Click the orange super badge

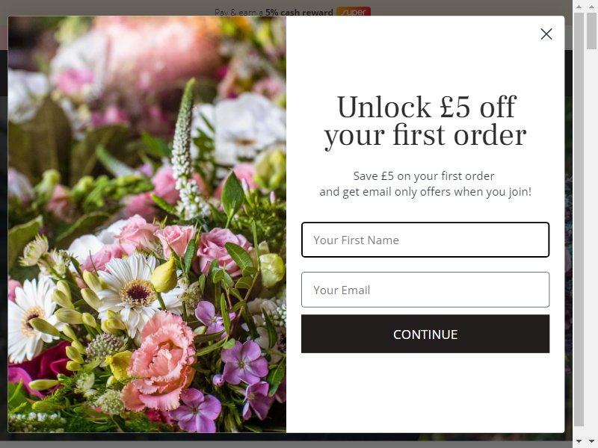(x=354, y=12)
